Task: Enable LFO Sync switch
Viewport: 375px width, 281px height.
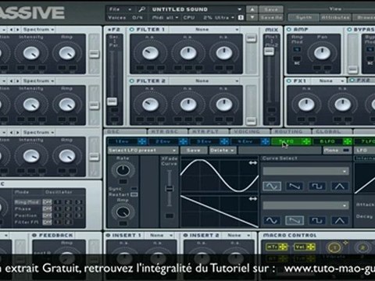Action: [134, 189]
